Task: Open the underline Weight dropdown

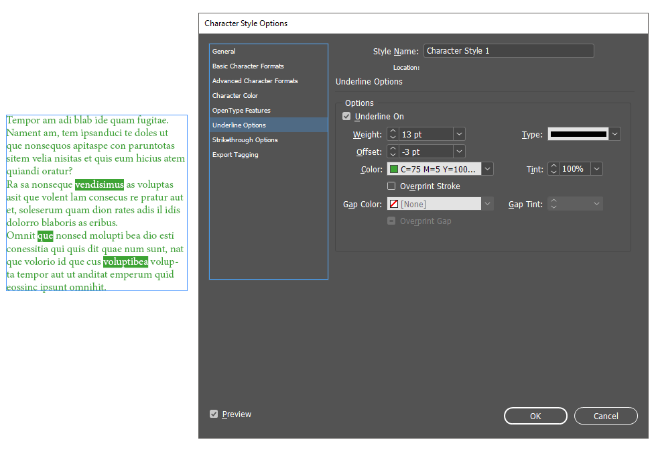Action: [459, 133]
